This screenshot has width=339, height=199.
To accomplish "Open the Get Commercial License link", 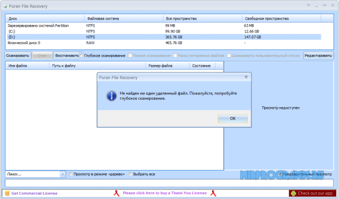I will coord(34,193).
